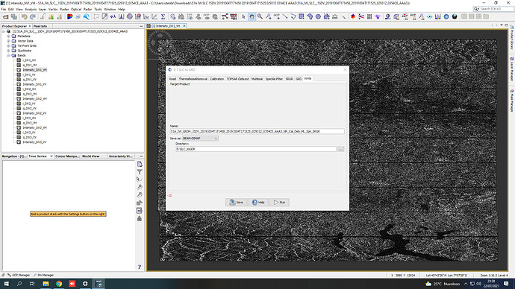
Task: Open the Radar menu
Action: (x=87, y=9)
